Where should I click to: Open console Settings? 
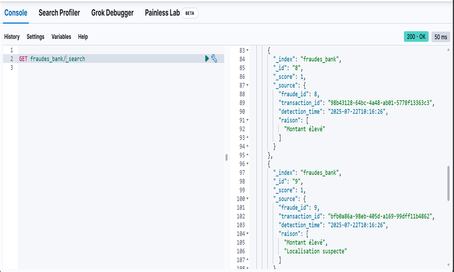tap(35, 37)
